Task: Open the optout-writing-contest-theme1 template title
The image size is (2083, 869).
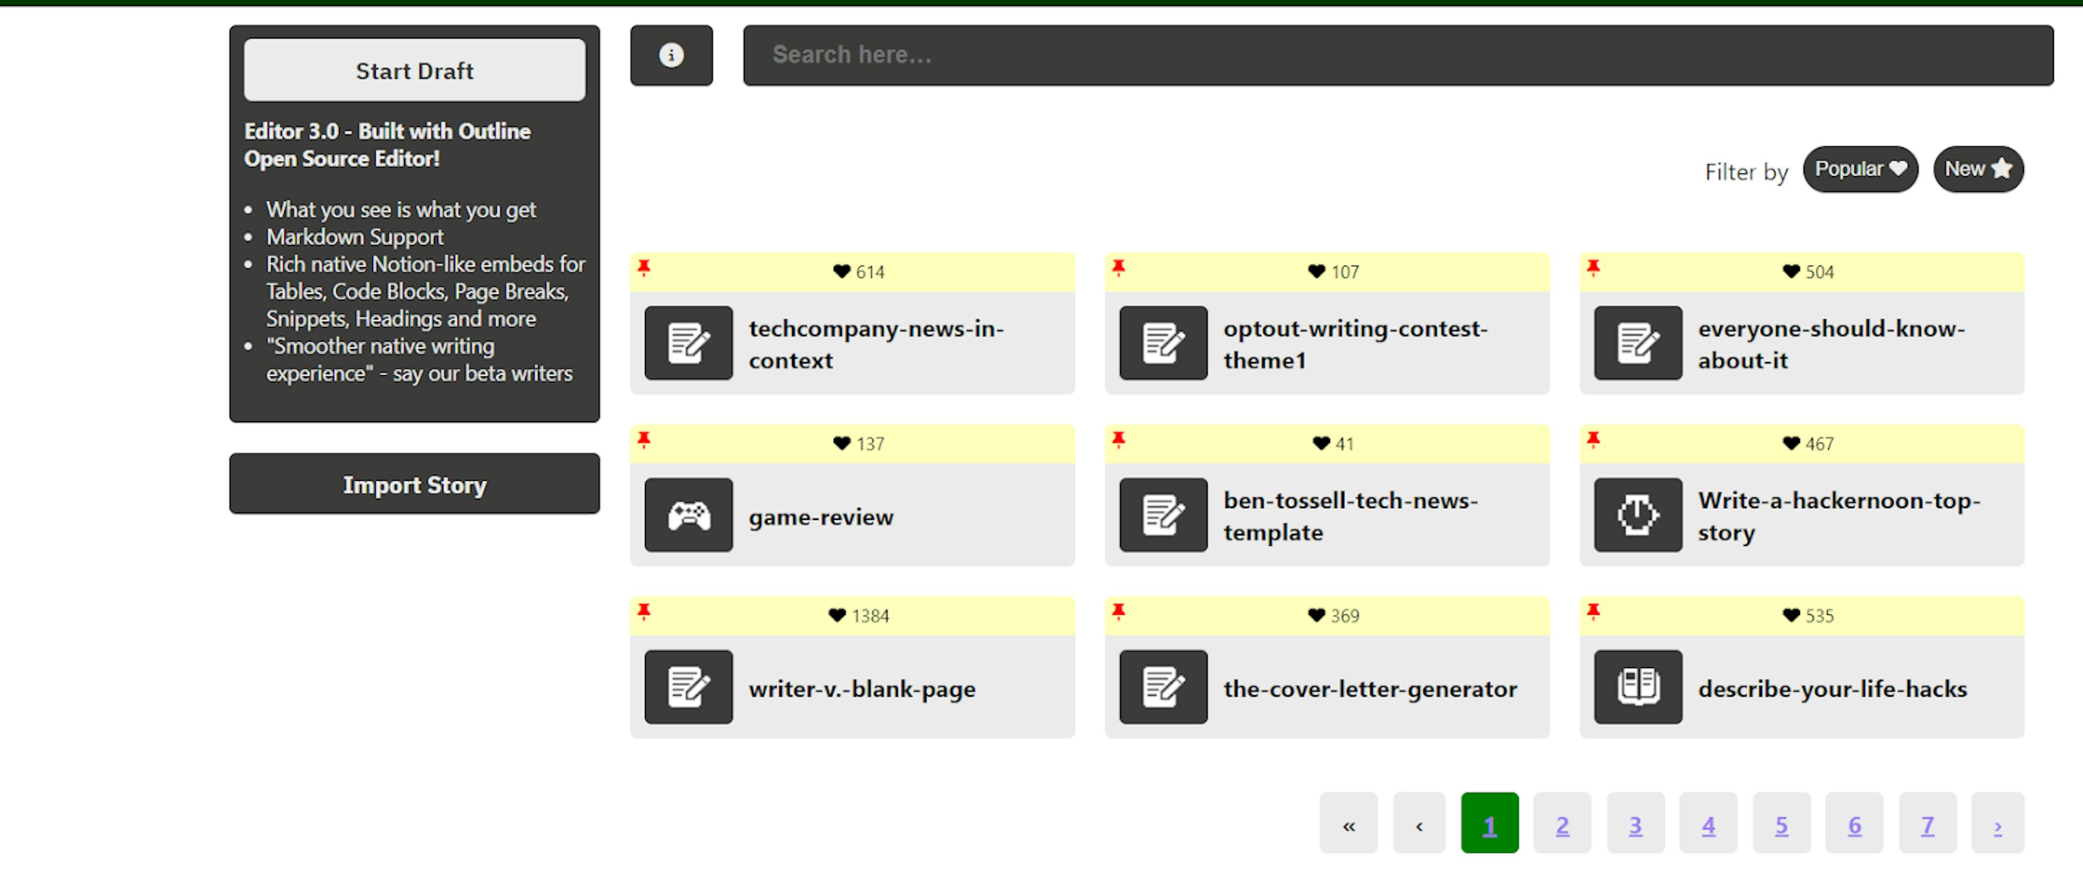Action: point(1355,344)
